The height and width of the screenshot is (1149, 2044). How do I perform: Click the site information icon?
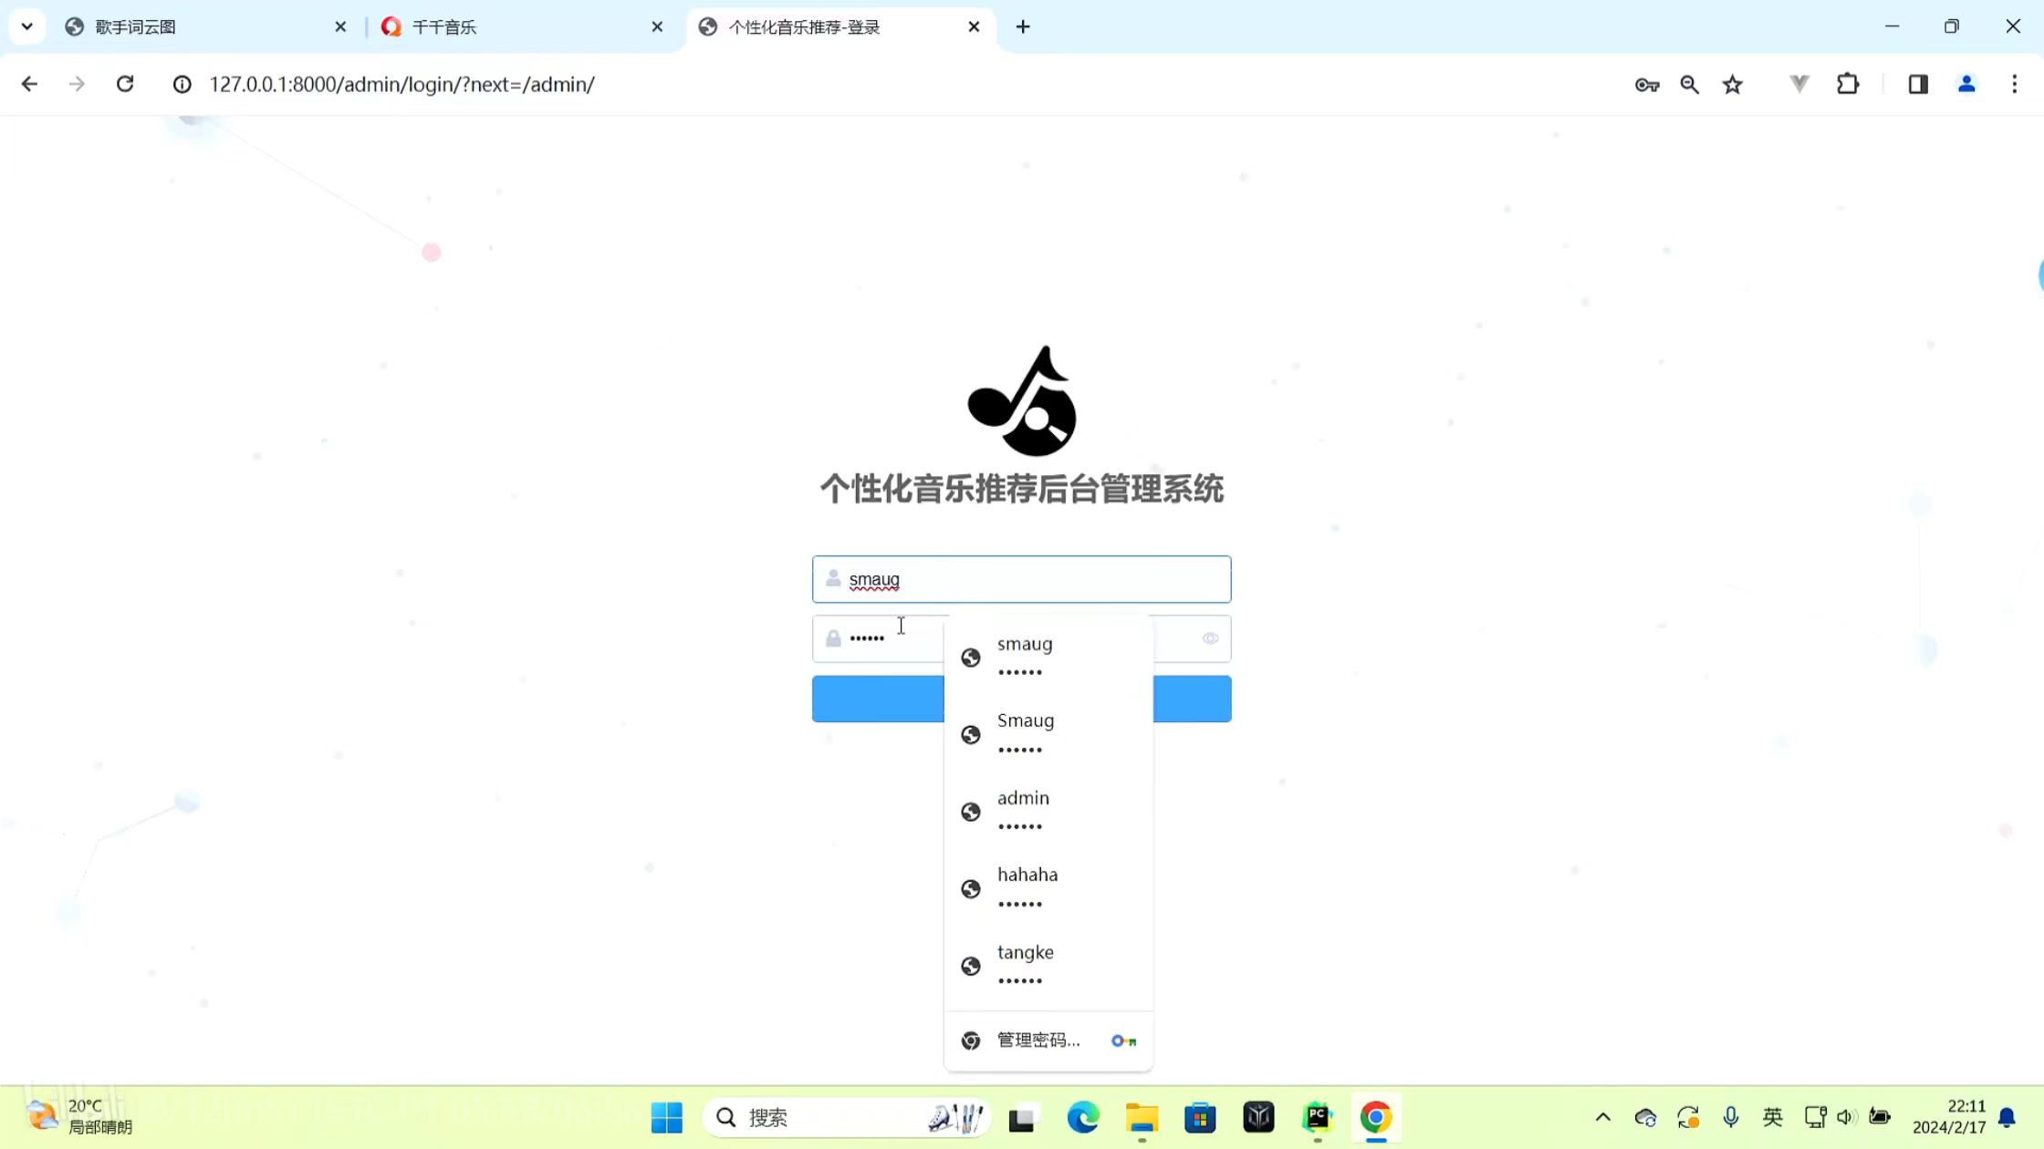(182, 85)
